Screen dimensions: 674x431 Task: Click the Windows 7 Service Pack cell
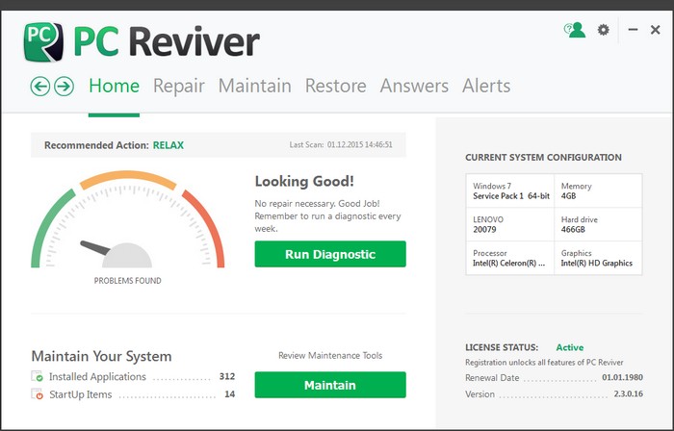tap(510, 191)
